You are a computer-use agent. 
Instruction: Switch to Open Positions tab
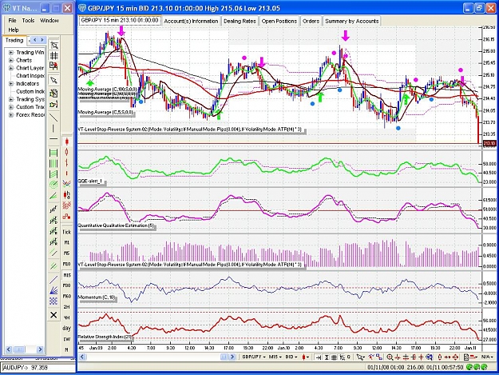279,21
